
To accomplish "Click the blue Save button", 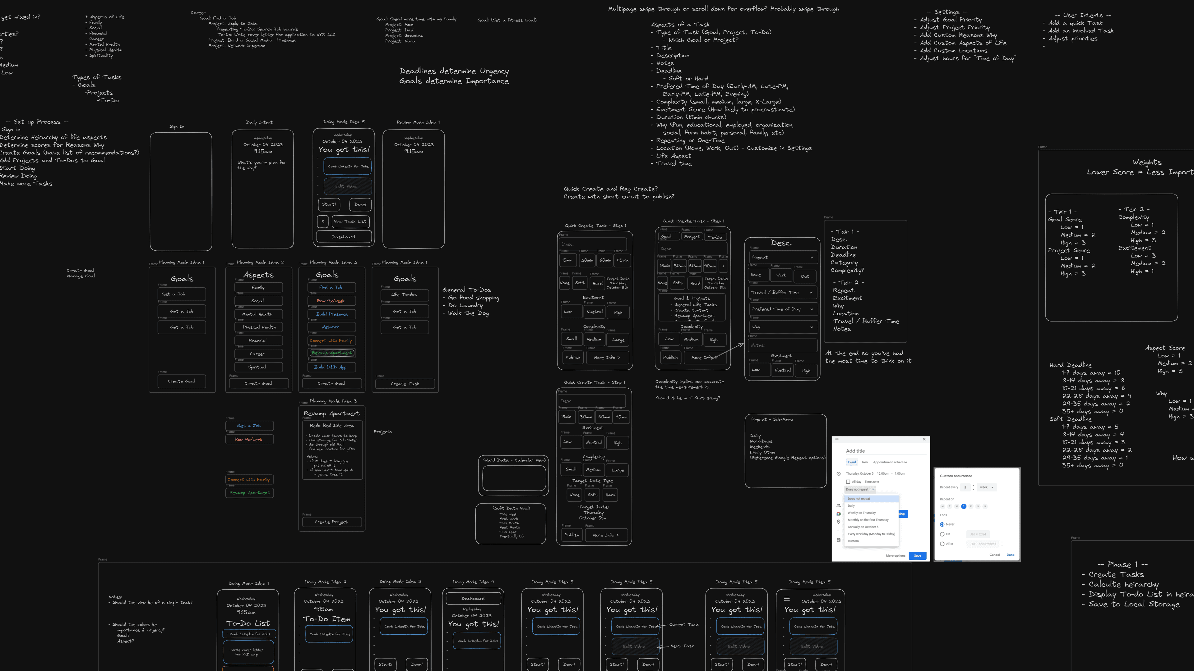I will (x=918, y=556).
